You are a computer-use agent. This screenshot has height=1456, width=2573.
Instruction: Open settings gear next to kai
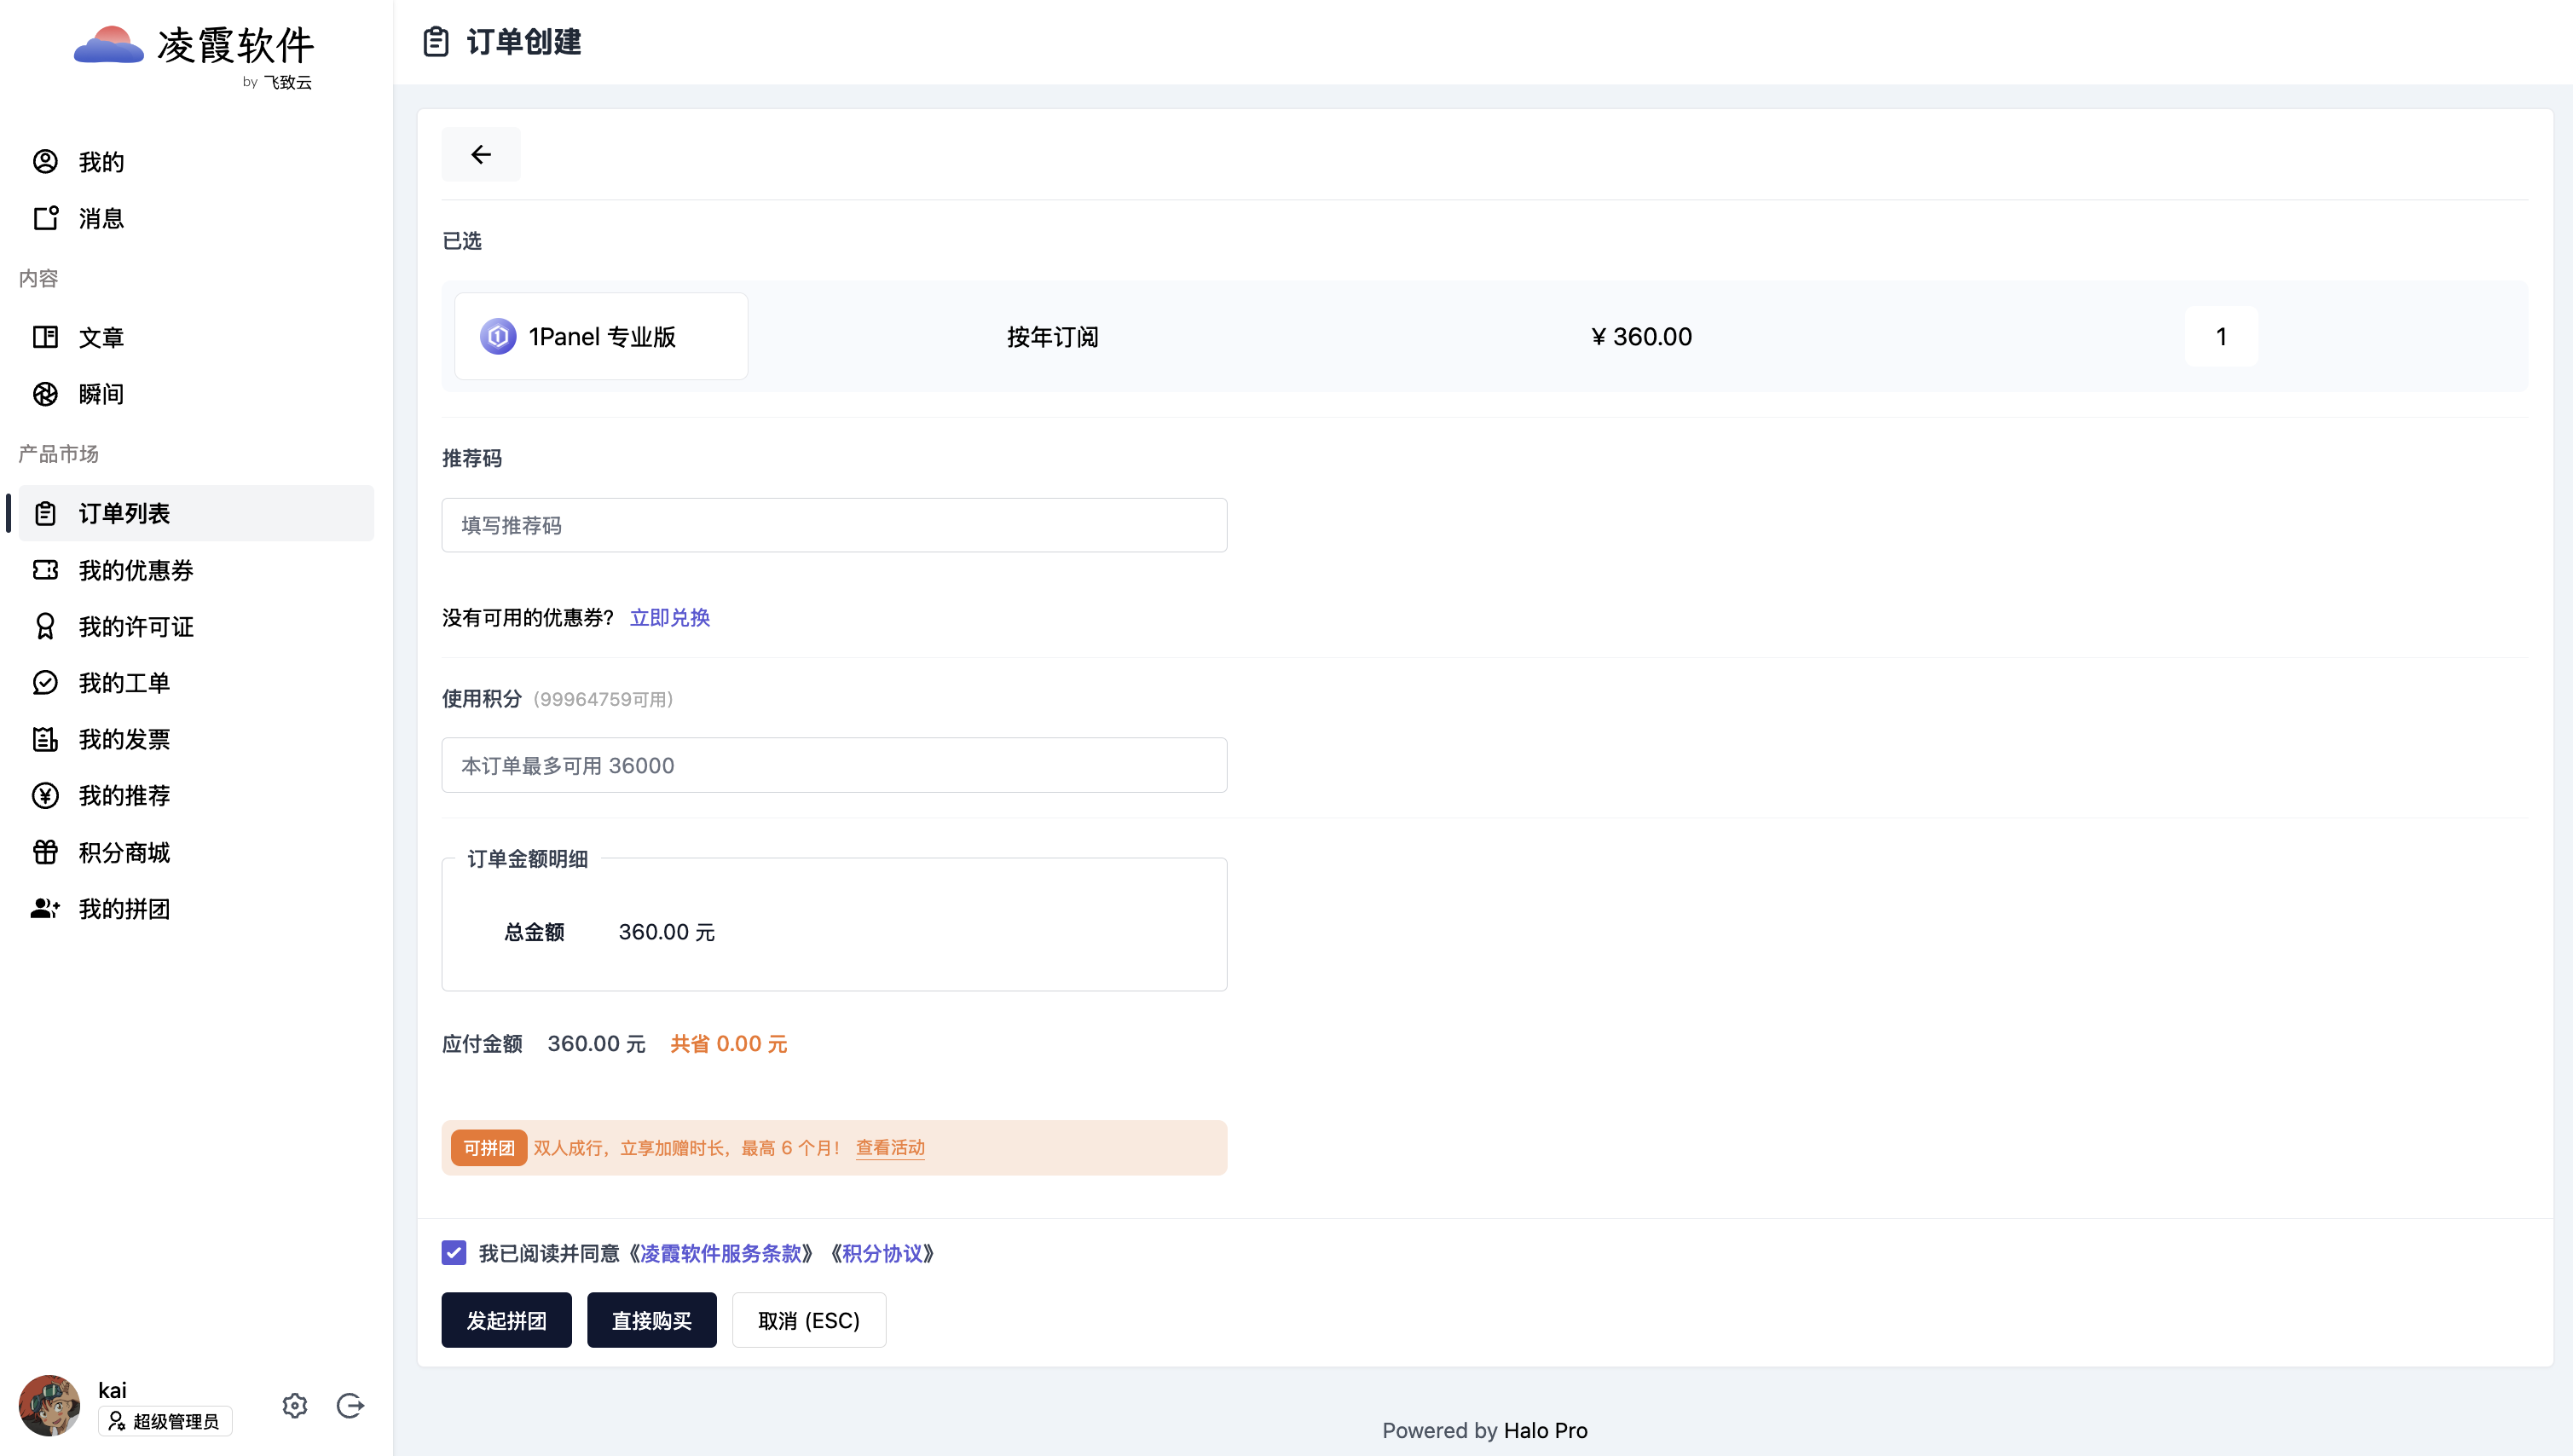click(x=294, y=1405)
